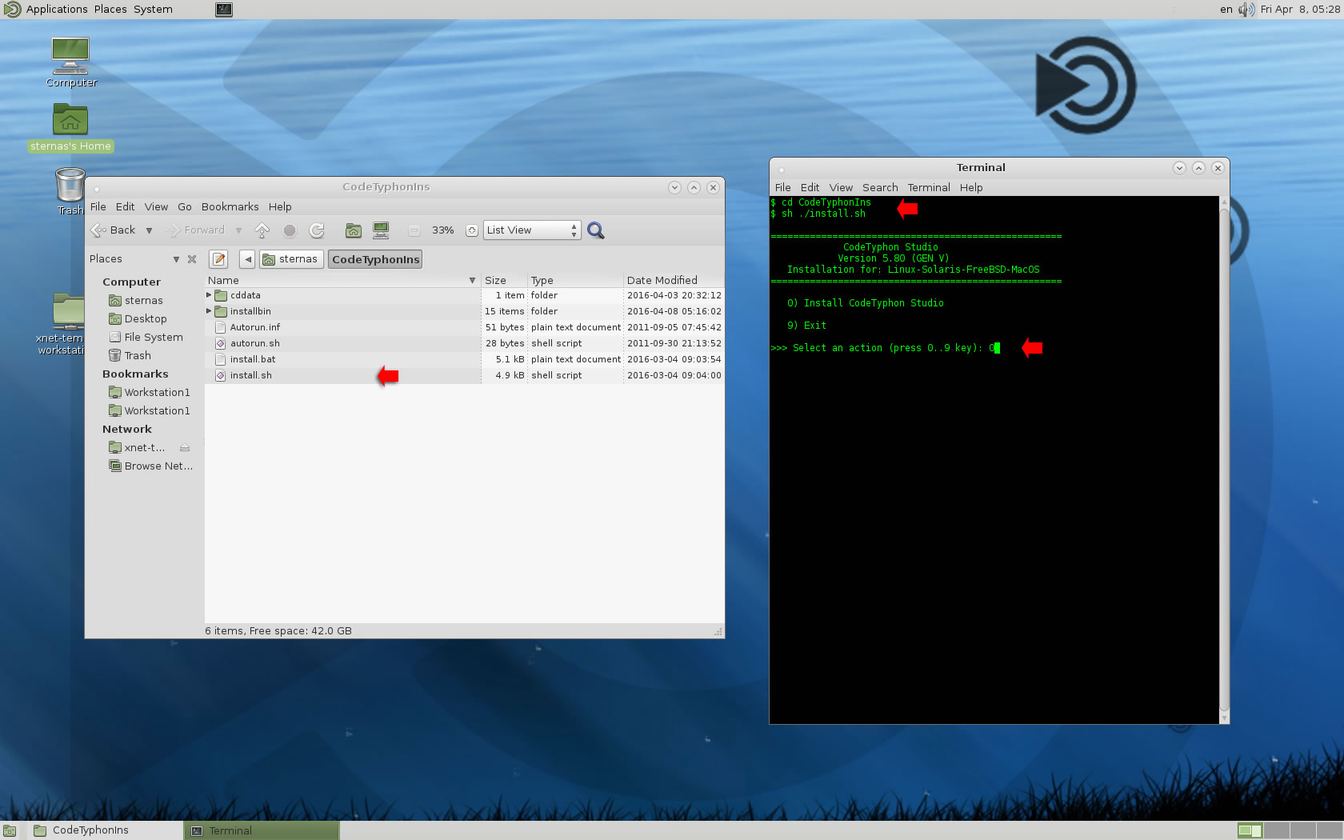1344x840 pixels.
Task: Switch to second workspace in pager
Action: [1276, 830]
